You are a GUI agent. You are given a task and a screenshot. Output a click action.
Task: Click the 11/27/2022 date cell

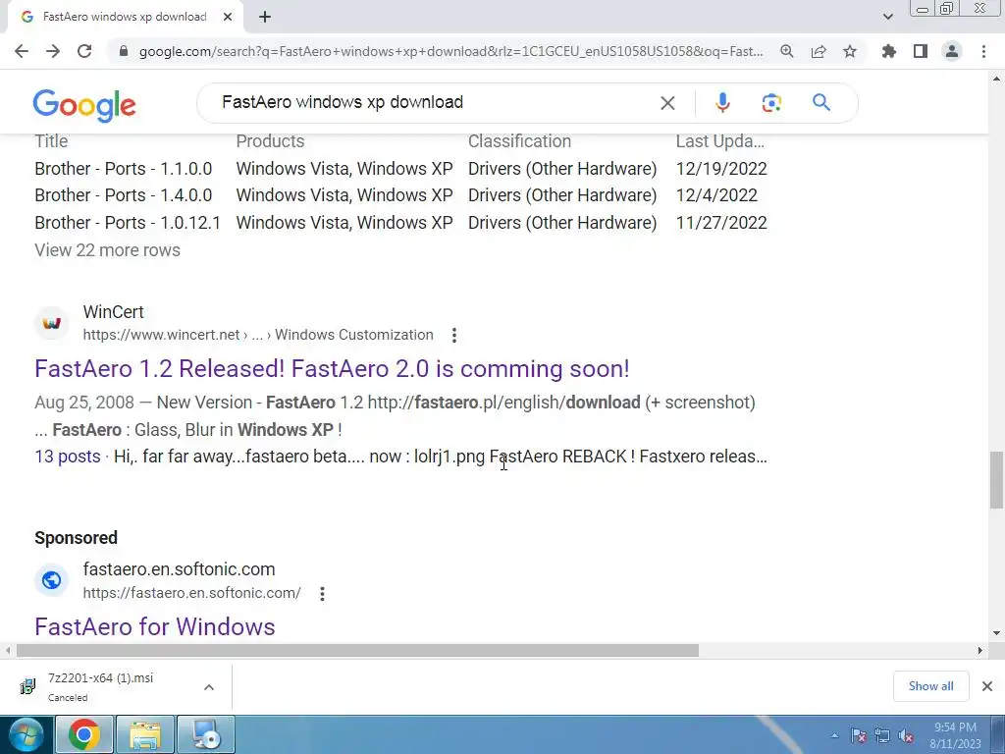pos(721,223)
